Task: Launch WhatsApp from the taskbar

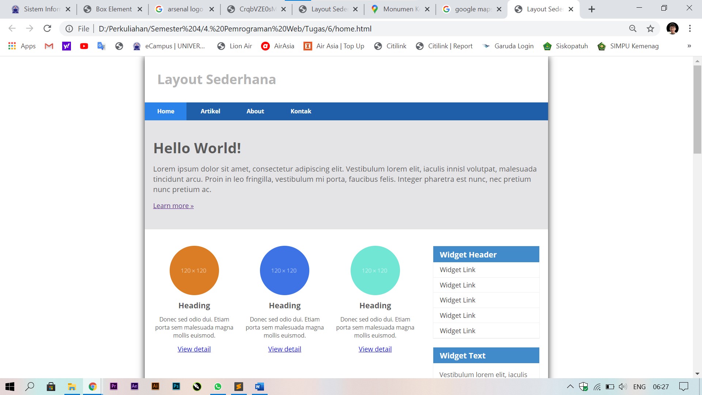Action: 218,387
